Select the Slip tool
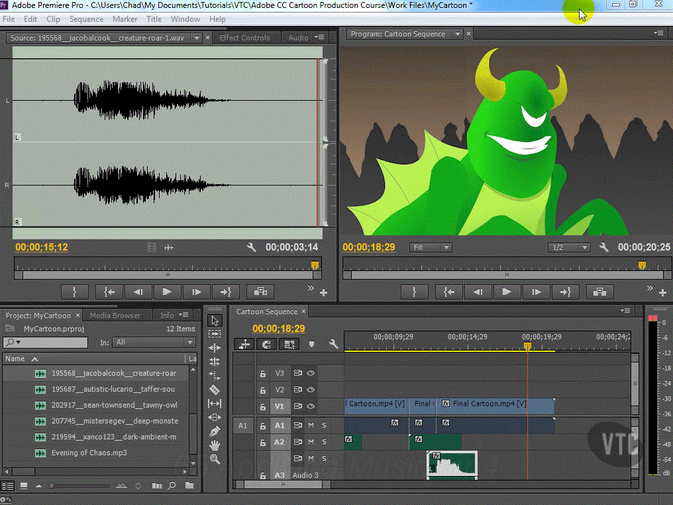Screen dimensions: 673x505 point(215,404)
